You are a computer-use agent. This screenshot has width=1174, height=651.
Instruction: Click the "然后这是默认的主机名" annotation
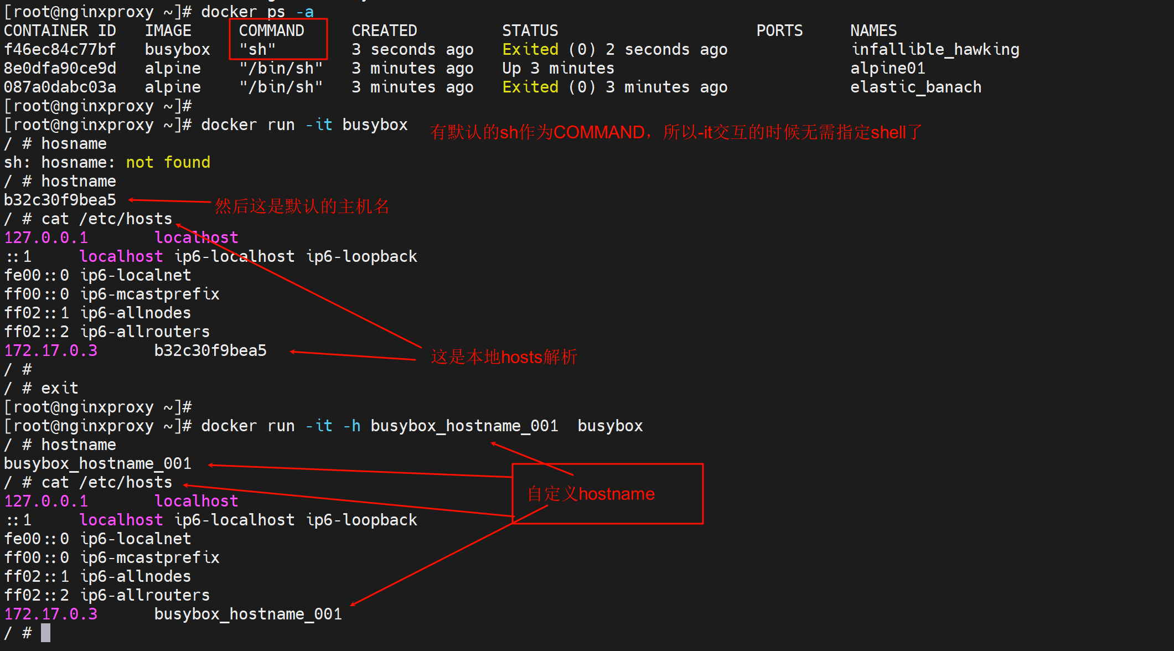click(x=302, y=206)
